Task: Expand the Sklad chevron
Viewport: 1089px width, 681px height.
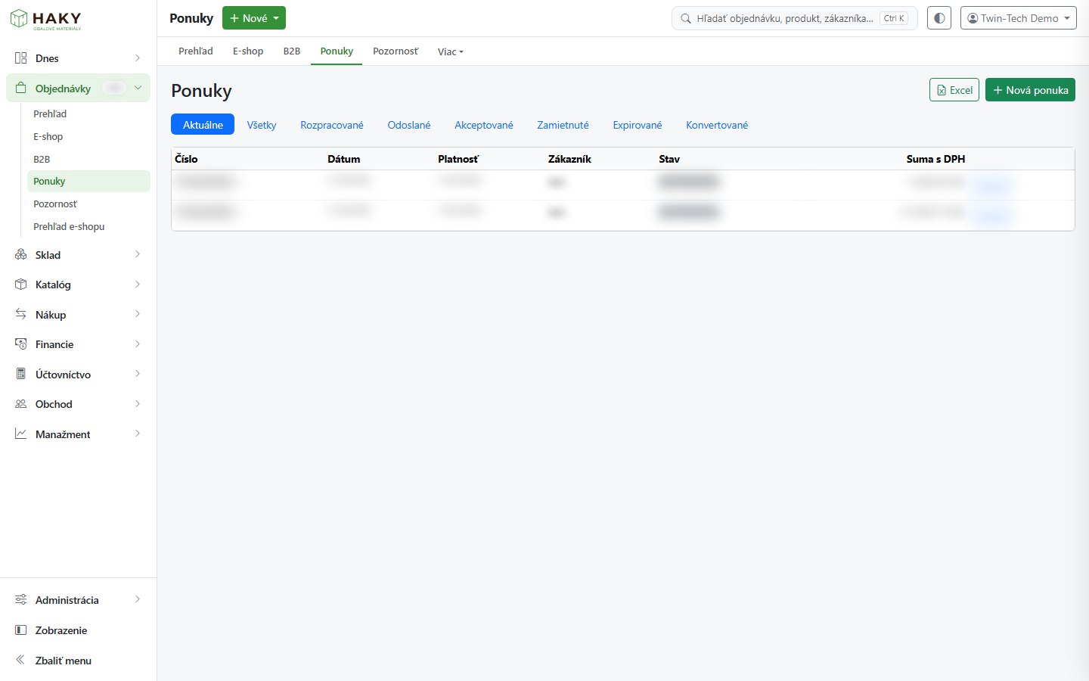Action: (x=138, y=254)
